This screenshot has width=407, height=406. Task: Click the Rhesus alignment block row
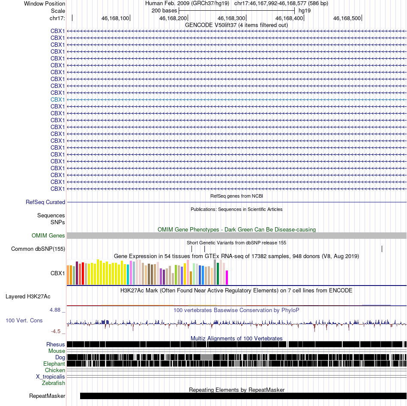pyautogui.click(x=236, y=344)
